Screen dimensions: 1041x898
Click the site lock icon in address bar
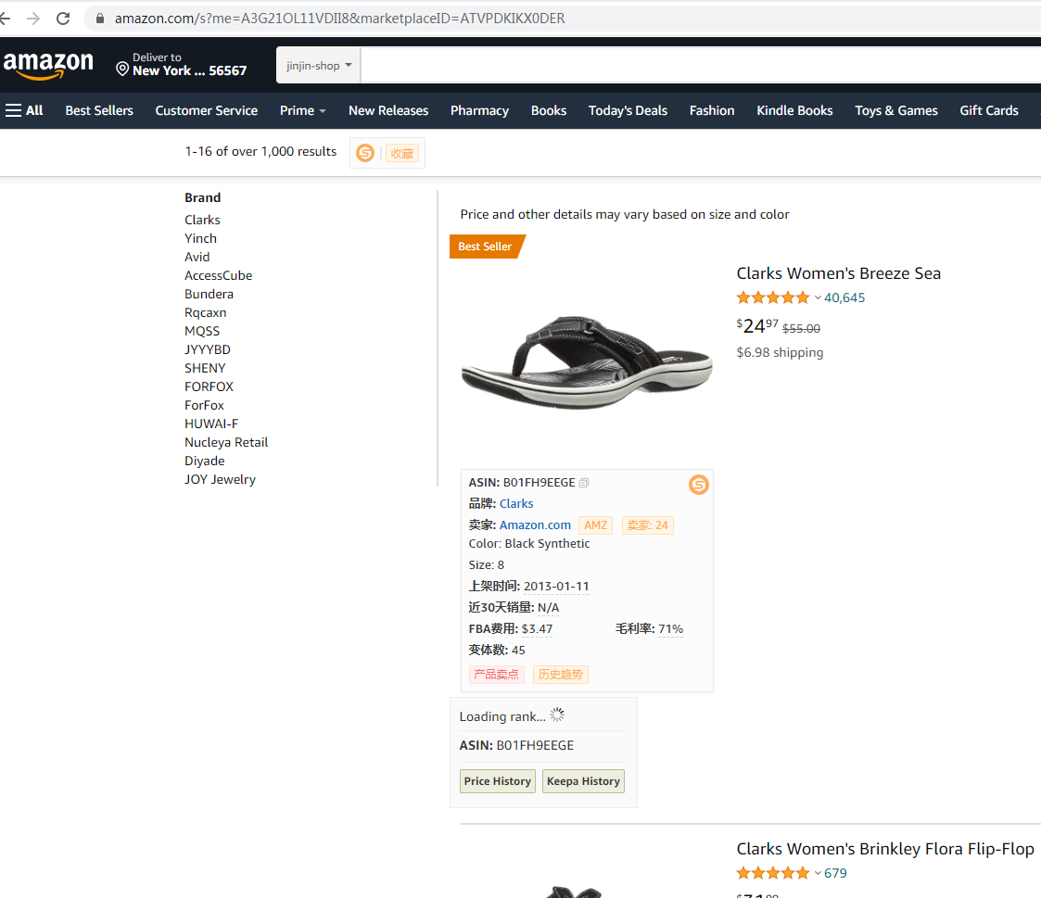[100, 19]
